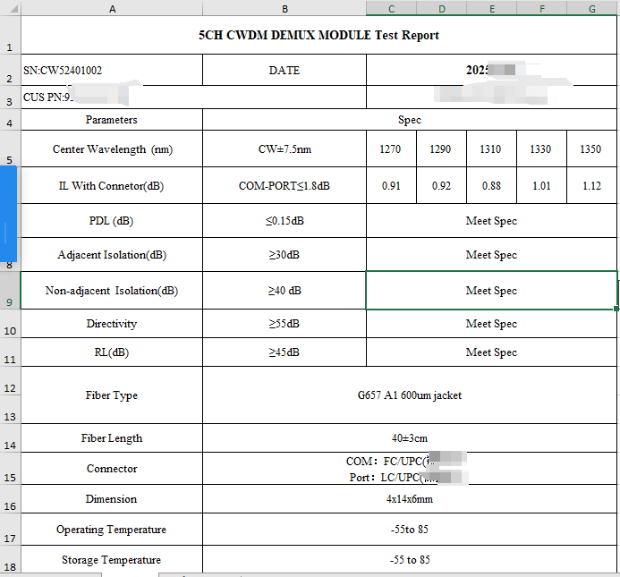The height and width of the screenshot is (577, 620).
Task: Click the SN:CW52401002 cell
Action: click(112, 70)
